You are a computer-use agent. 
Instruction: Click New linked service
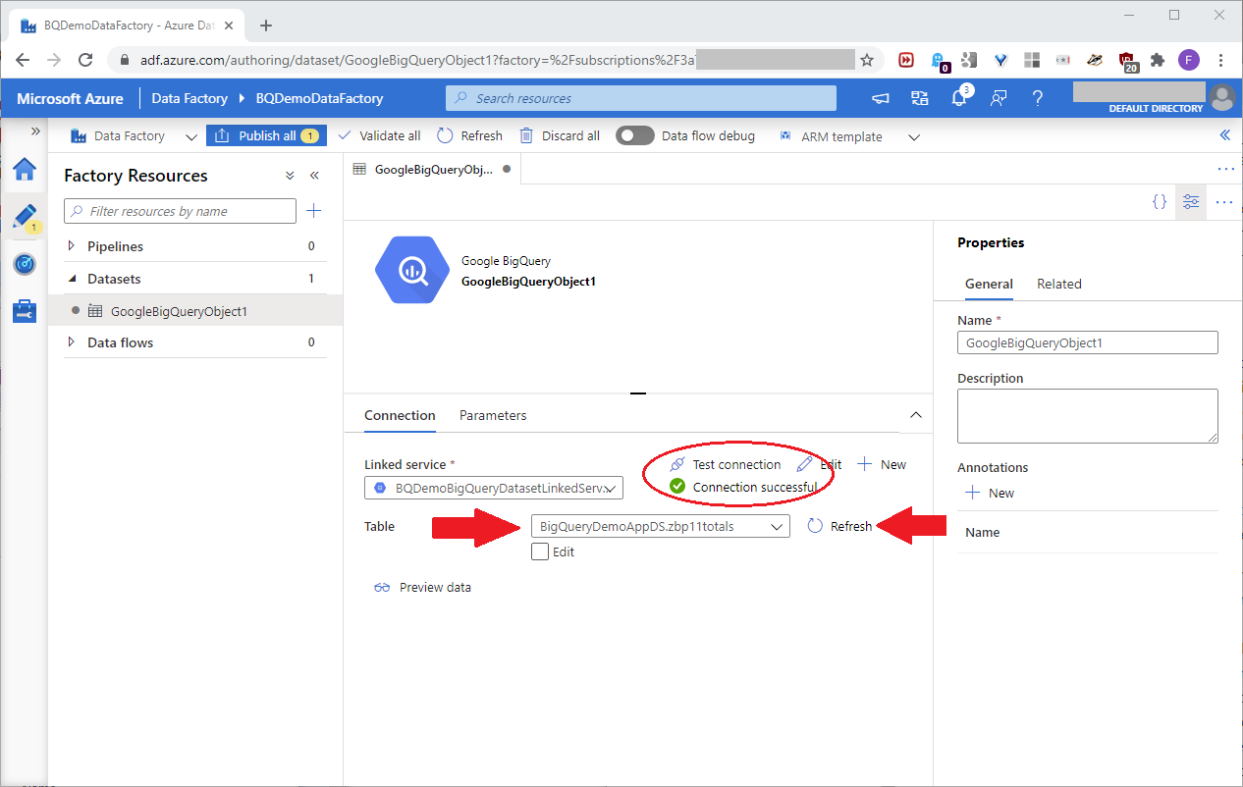[882, 464]
